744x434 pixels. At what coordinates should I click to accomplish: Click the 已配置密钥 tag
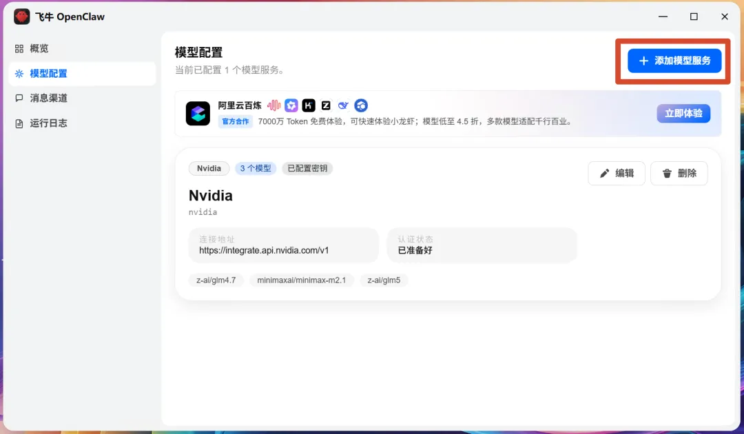(x=307, y=168)
